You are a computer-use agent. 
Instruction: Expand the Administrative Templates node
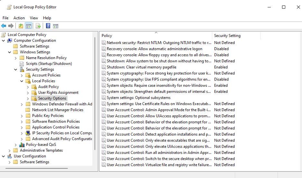click(x=9, y=150)
